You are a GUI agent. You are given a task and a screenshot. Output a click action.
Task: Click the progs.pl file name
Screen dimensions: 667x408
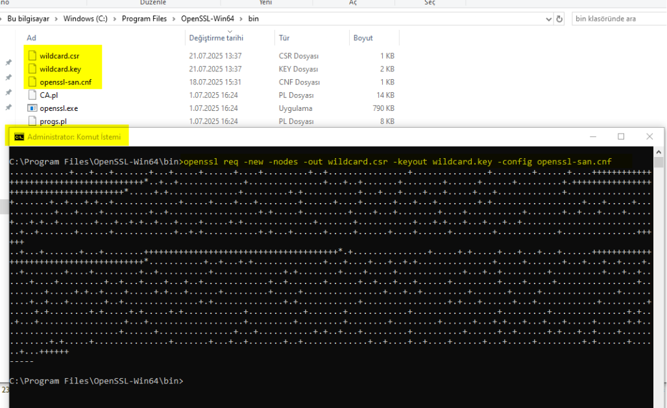(x=53, y=121)
